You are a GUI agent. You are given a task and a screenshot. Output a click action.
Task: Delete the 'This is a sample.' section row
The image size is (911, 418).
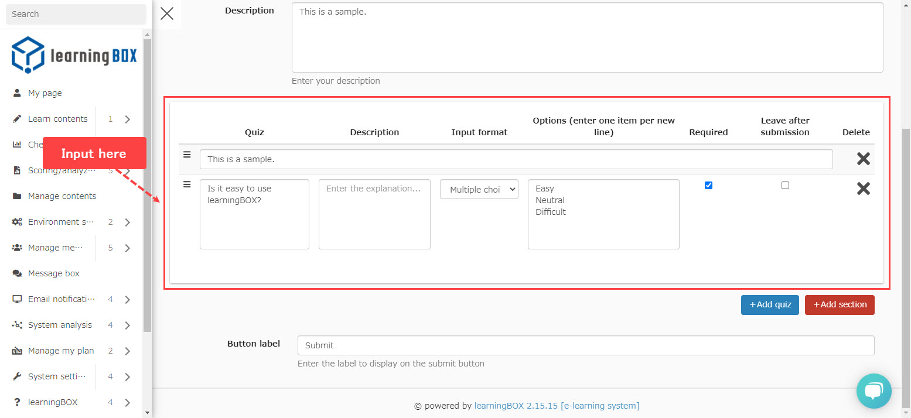pyautogui.click(x=863, y=159)
